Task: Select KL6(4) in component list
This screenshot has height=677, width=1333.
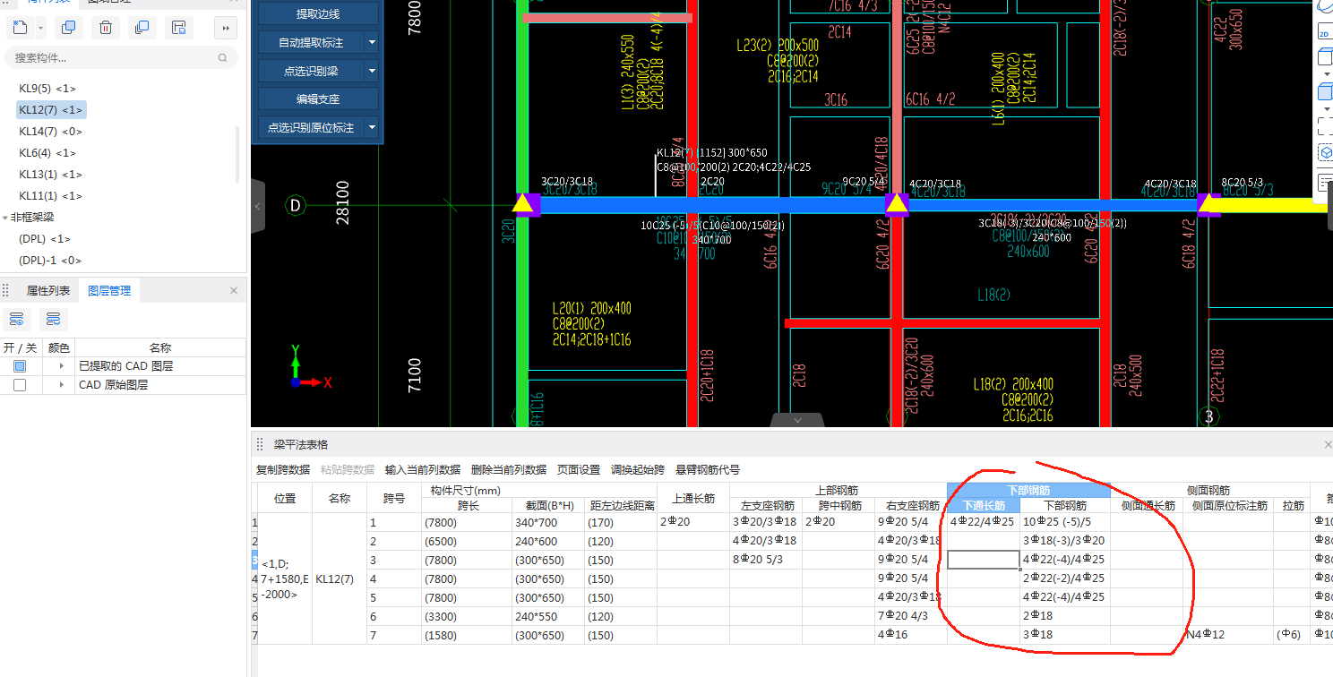Action: [47, 153]
